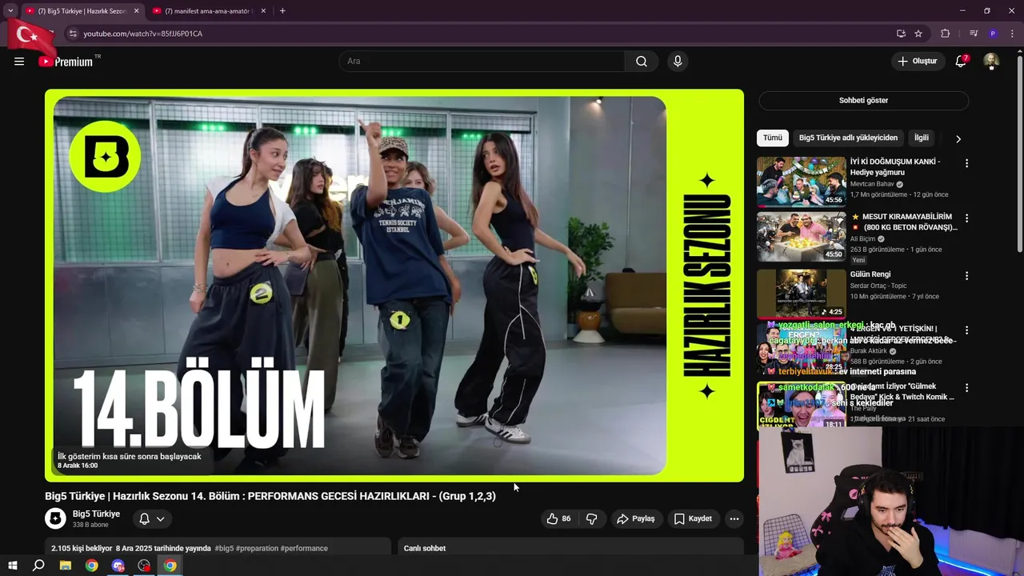
Task: Click install/cast icon in the address bar
Action: 901,34
